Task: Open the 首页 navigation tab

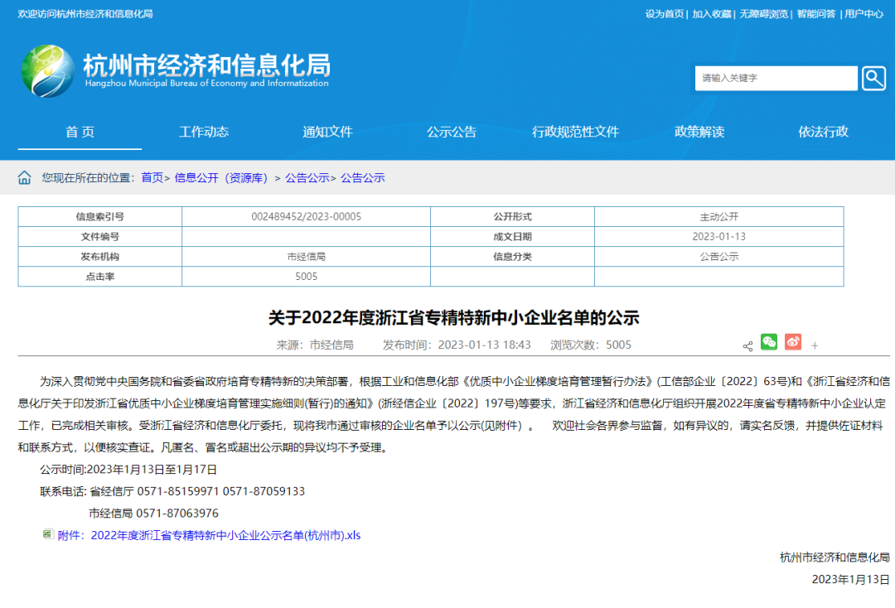Action: (x=80, y=132)
